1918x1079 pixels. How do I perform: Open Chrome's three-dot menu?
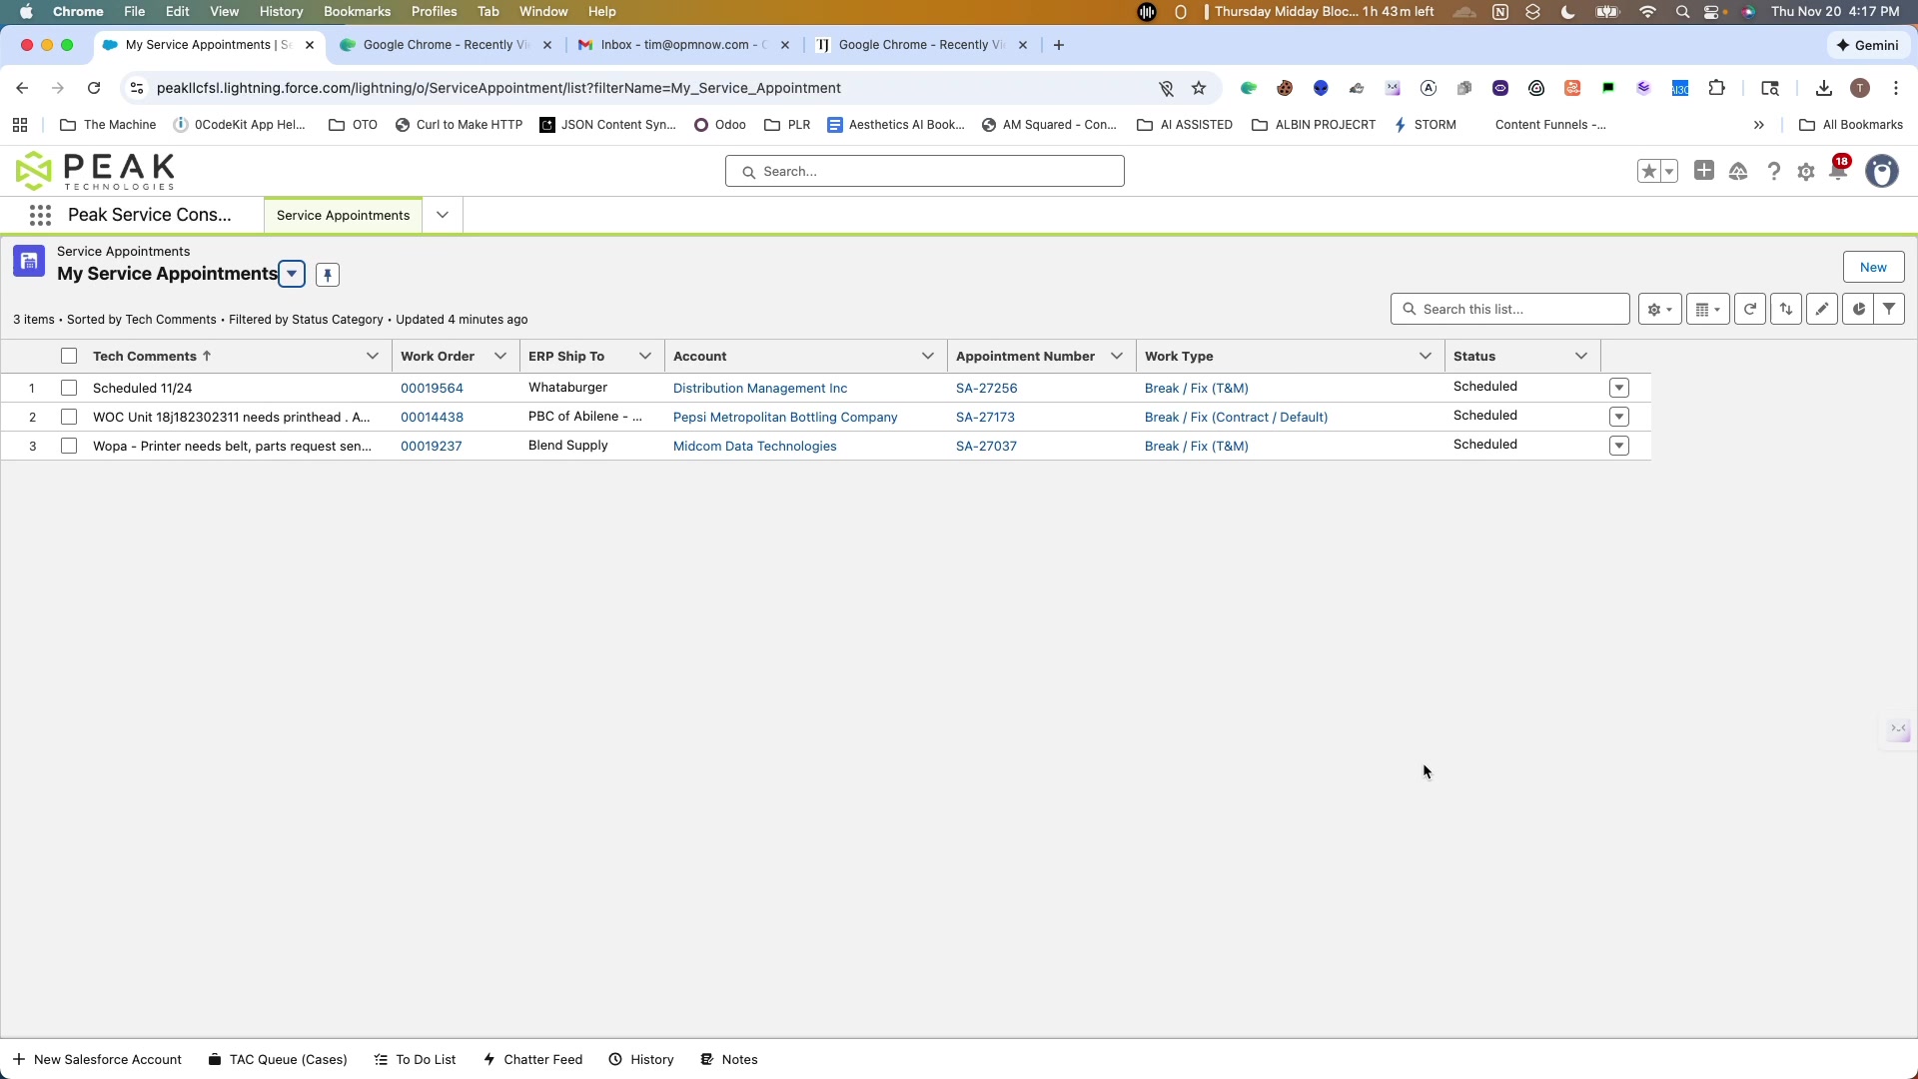[1896, 88]
